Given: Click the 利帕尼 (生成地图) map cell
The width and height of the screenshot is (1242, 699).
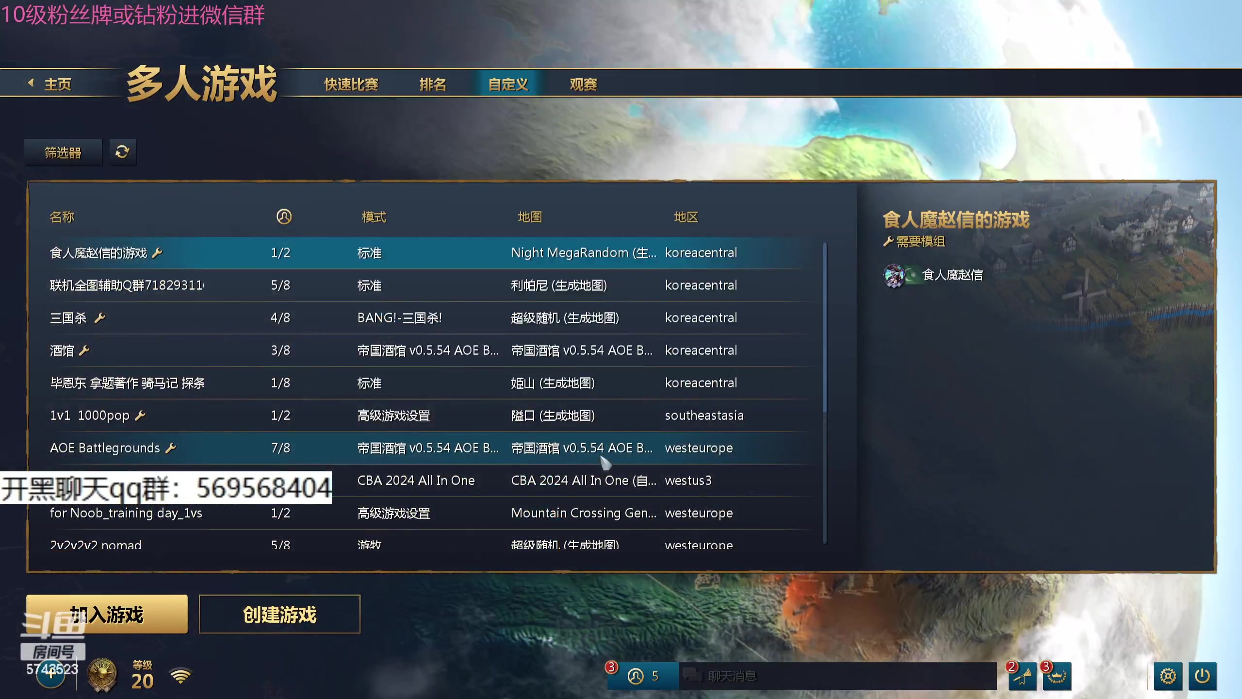Looking at the screenshot, I should (559, 285).
